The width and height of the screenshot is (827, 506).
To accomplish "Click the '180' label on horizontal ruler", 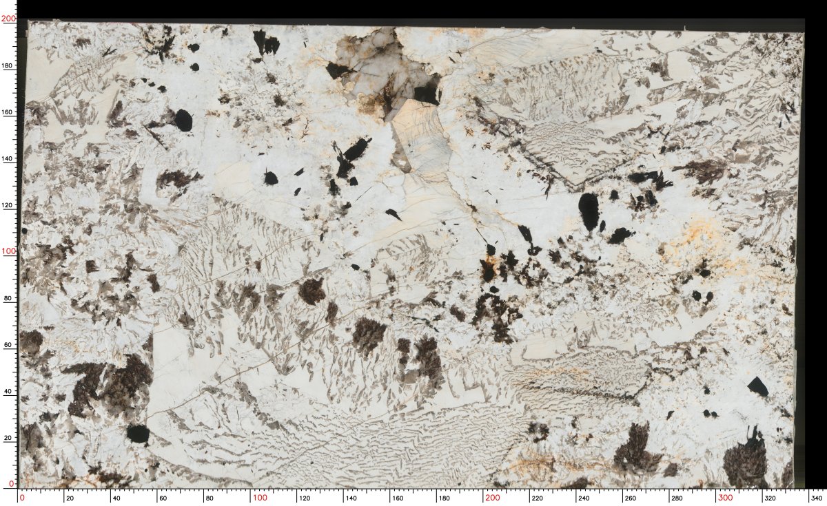I will pos(444,497).
